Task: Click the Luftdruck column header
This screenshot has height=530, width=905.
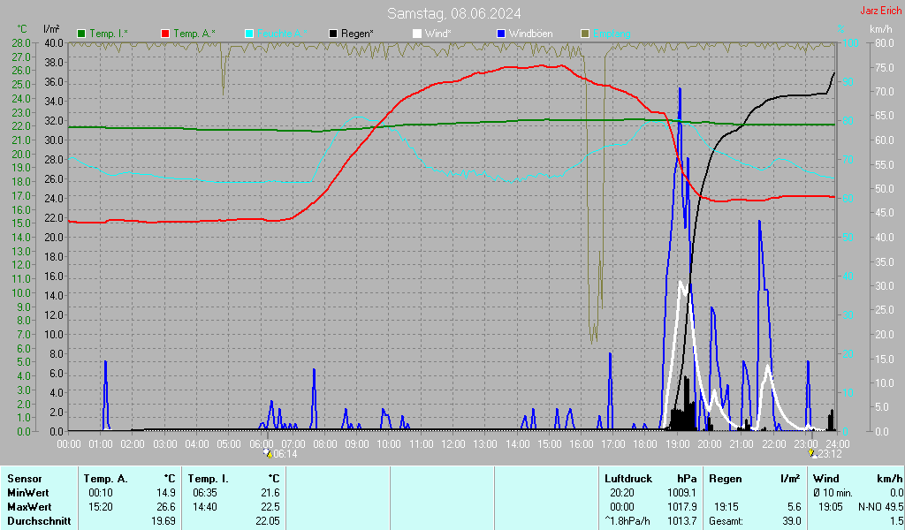Action: point(627,479)
